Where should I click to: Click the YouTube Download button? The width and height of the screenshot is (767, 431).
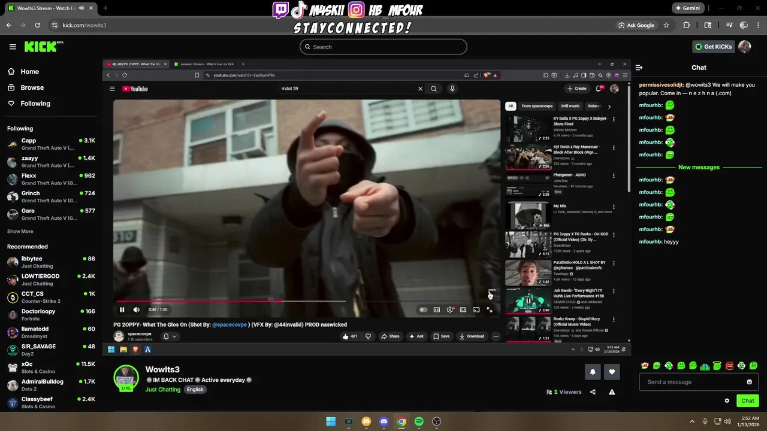[x=472, y=336]
